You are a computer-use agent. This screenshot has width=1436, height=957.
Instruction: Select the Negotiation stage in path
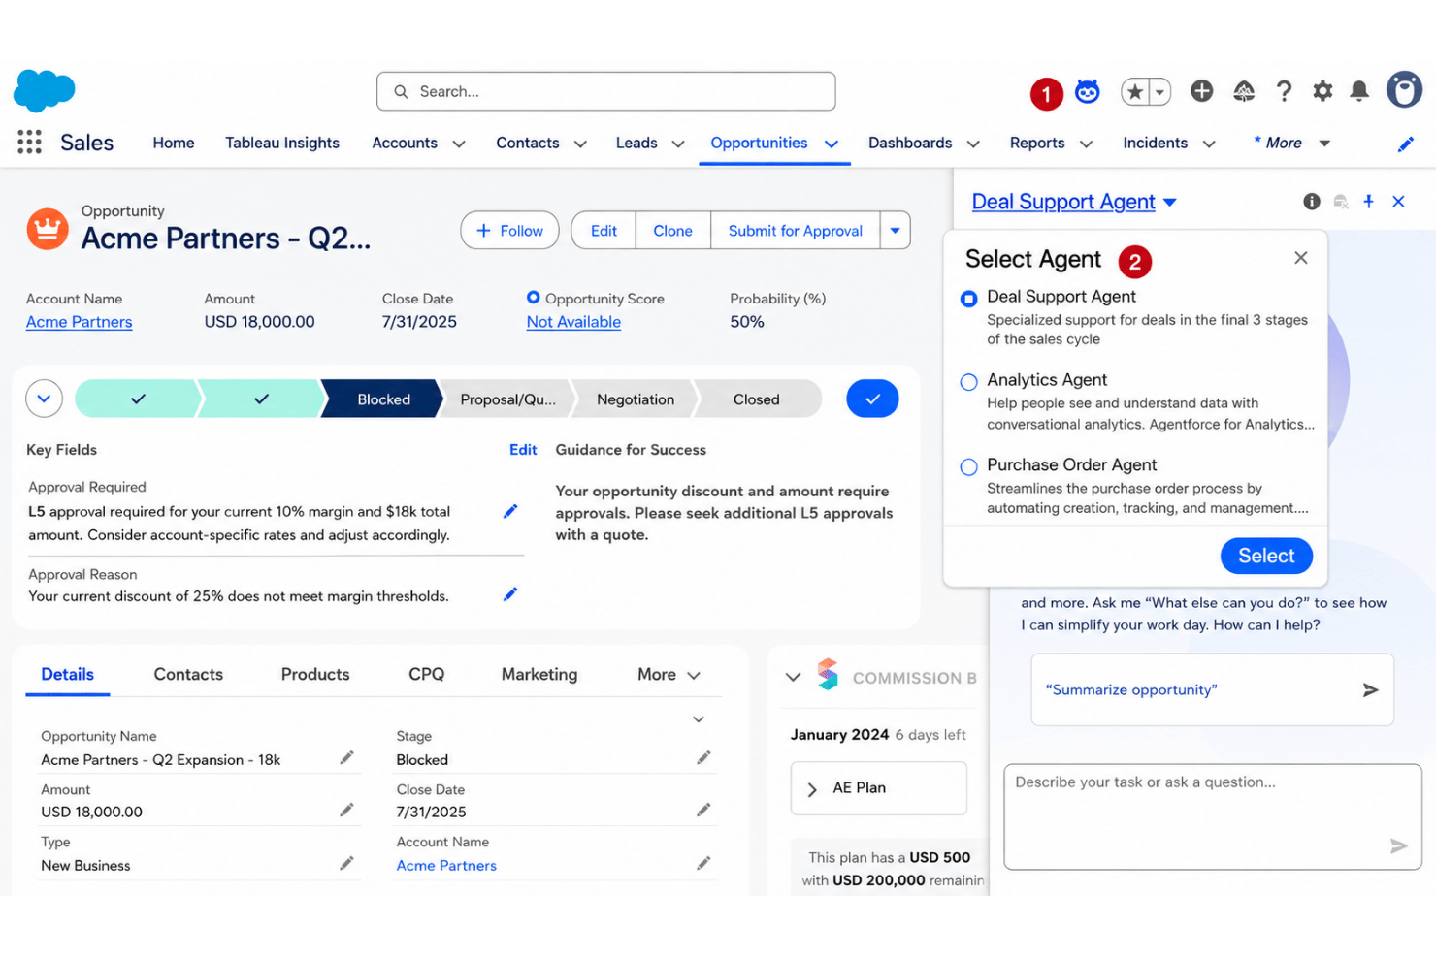pos(636,399)
